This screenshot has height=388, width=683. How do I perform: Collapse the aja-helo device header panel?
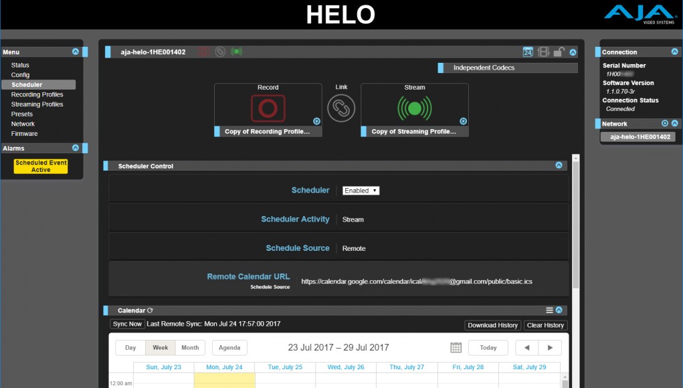click(573, 52)
